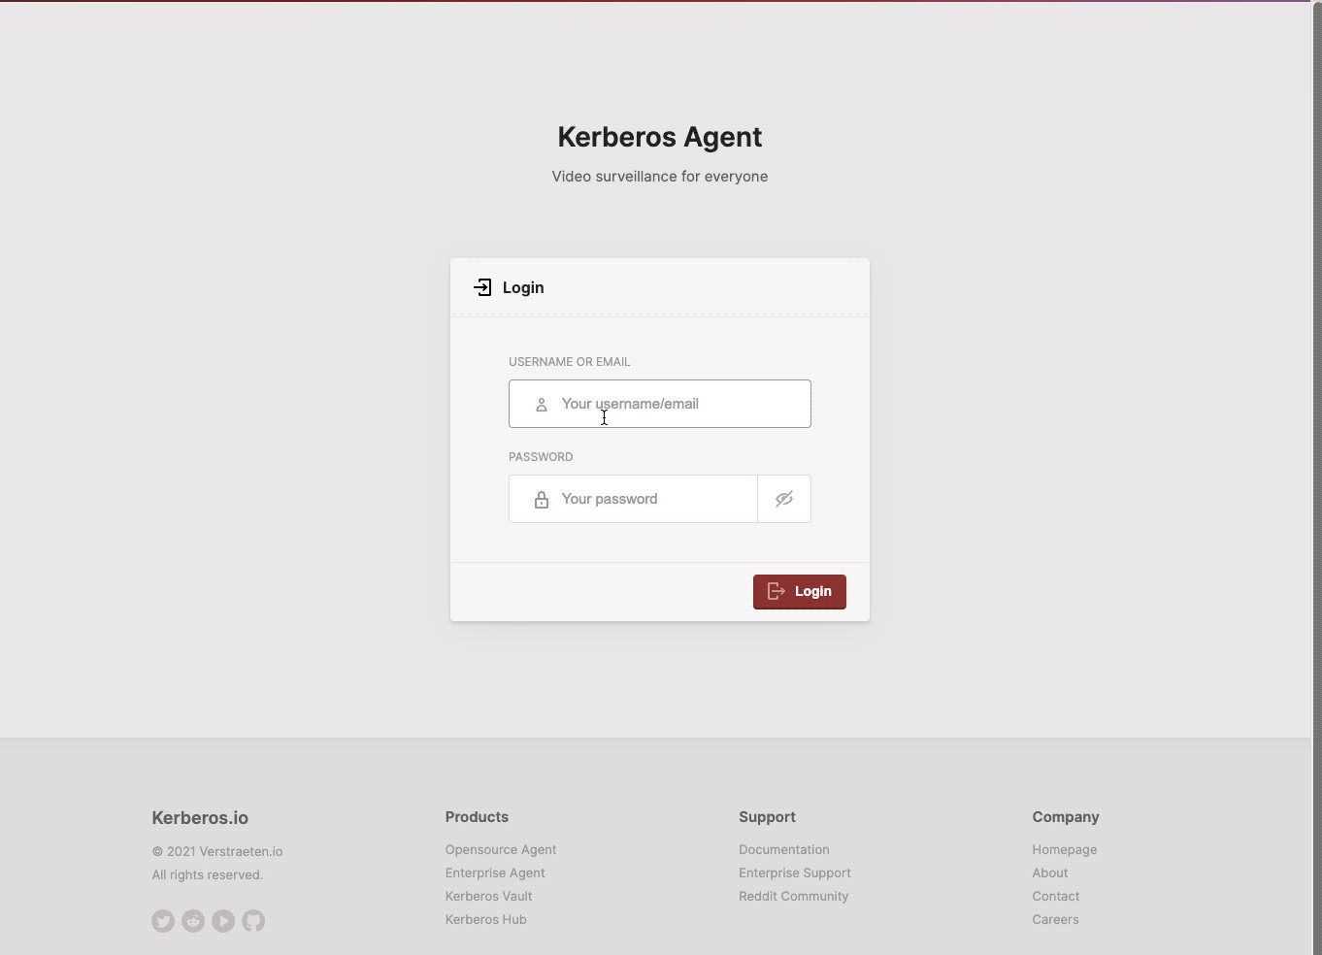Open the Enterprise Agent link
The width and height of the screenshot is (1322, 955).
(494, 873)
